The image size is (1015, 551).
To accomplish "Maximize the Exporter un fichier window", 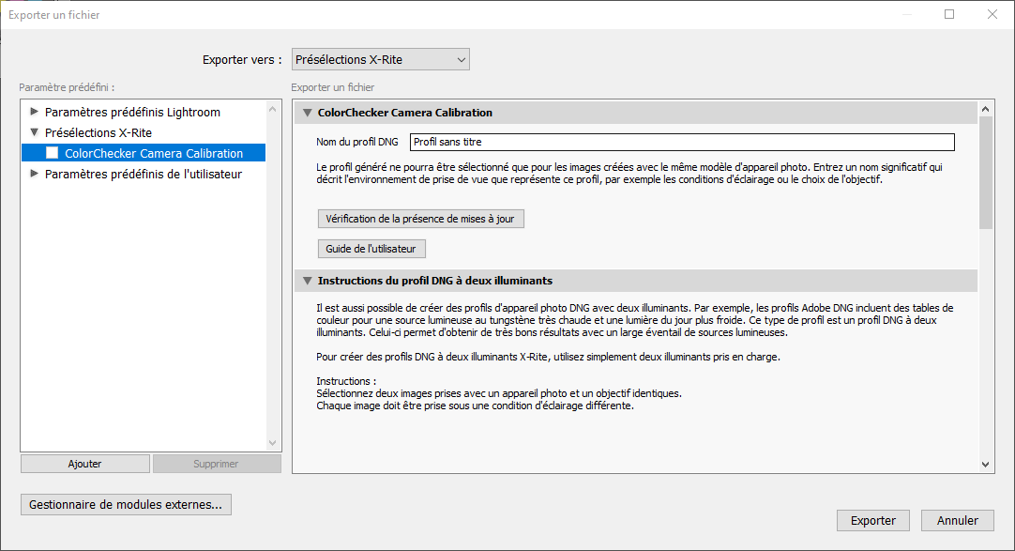I will 949,14.
